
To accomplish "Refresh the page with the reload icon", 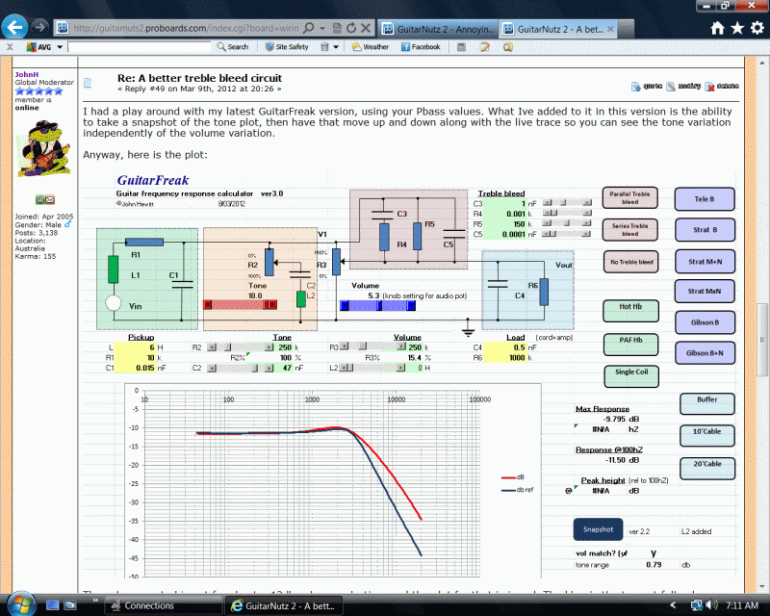I will point(351,28).
